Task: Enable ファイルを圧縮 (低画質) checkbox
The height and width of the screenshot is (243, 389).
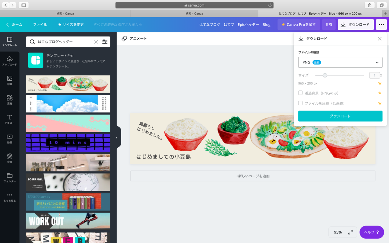Action: point(300,103)
